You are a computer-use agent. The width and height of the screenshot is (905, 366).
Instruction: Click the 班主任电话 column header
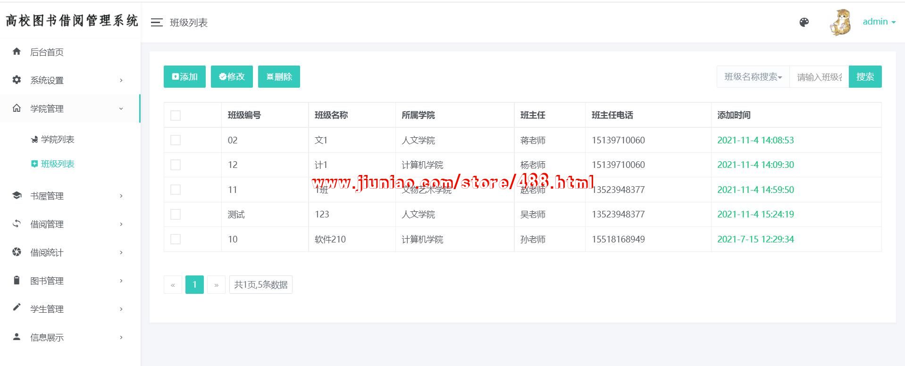coord(612,115)
